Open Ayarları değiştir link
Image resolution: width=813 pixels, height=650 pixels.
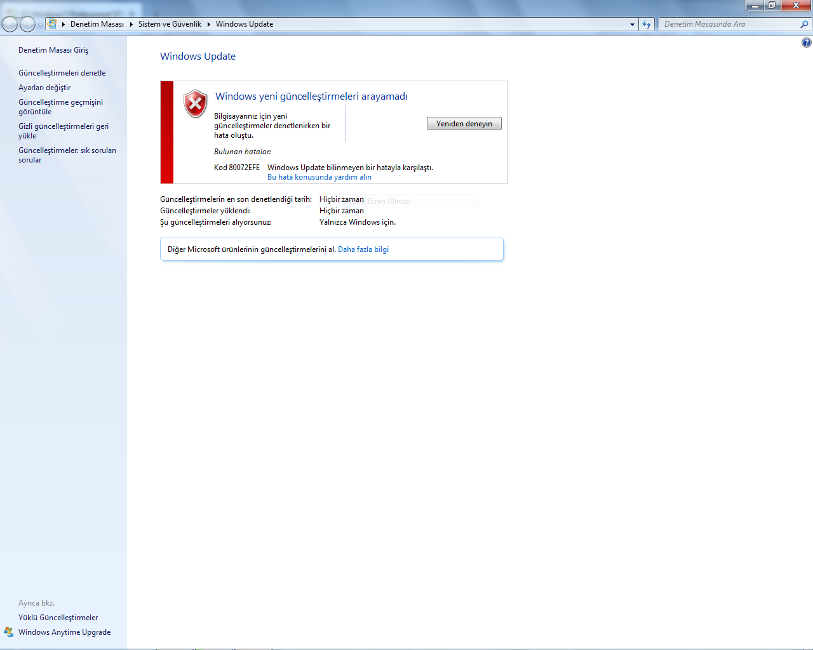(x=44, y=88)
